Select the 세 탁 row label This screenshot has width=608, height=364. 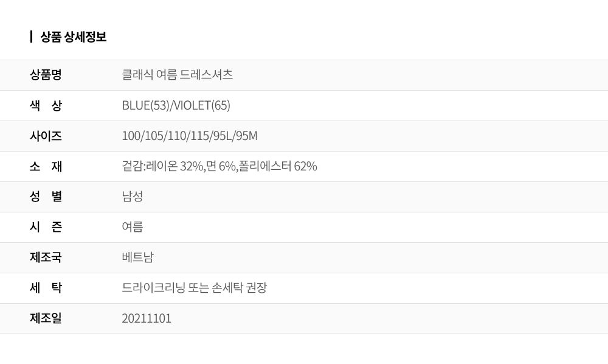[46, 287]
